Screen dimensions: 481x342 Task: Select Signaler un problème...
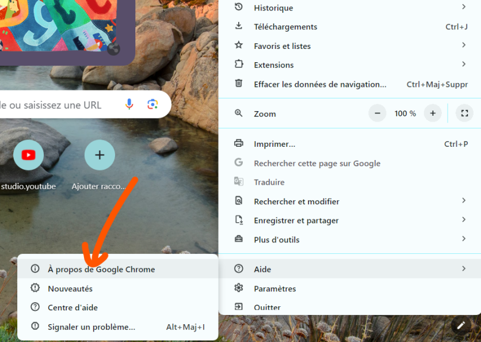tap(118, 326)
